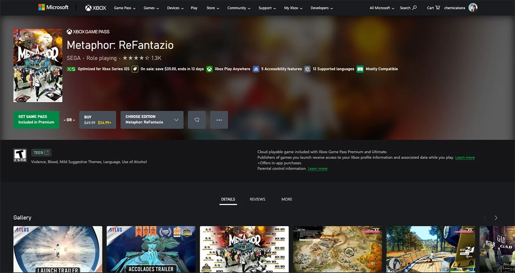Click Learn more about profile data
The image size is (515, 273).
[465, 157]
